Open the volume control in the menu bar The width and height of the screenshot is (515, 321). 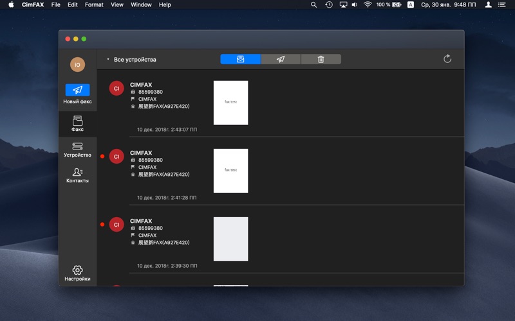(x=355, y=4)
